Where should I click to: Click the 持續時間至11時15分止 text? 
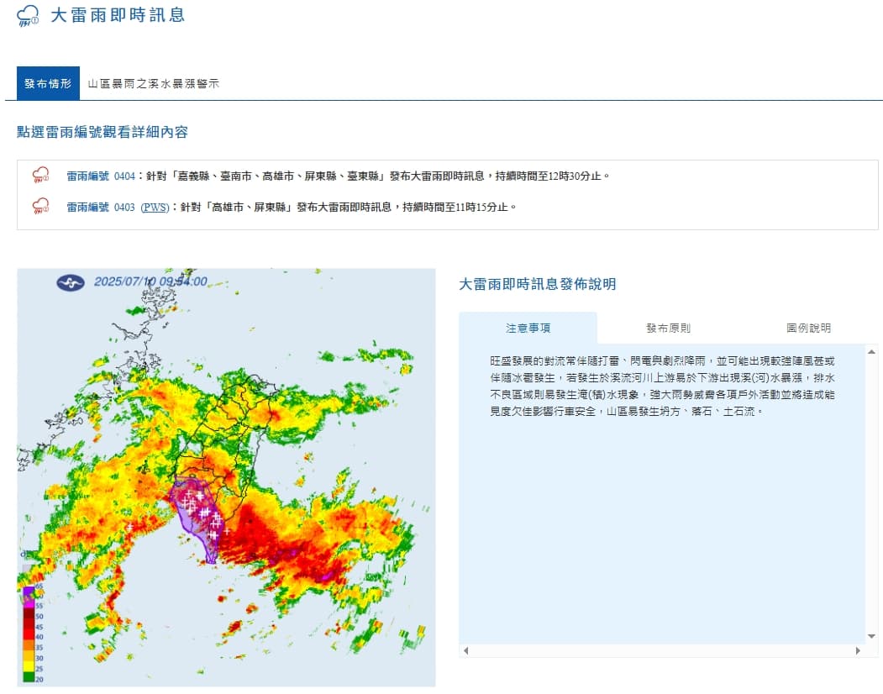tap(455, 208)
